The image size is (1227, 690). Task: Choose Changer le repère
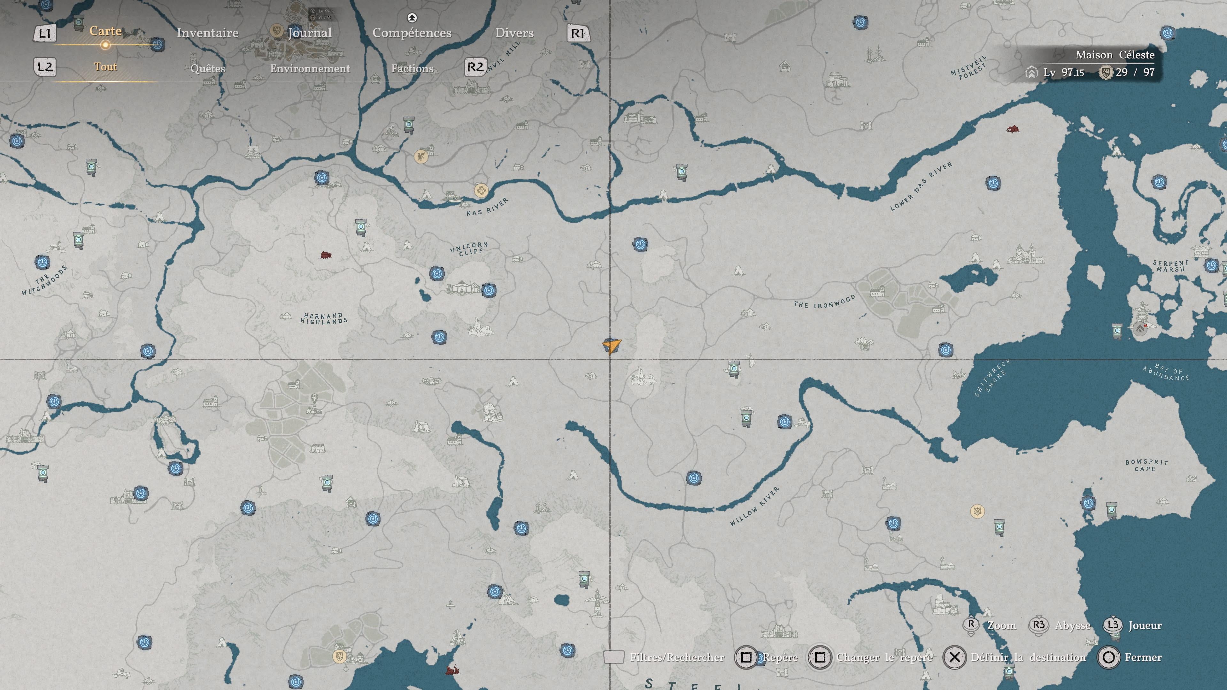tap(884, 658)
